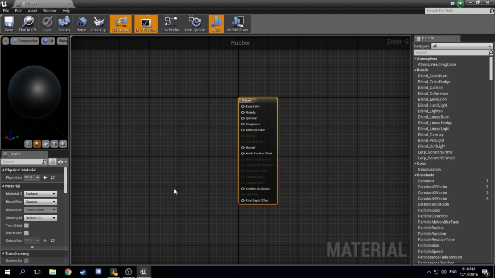Image resolution: width=495 pixels, height=278 pixels.
Task: Open the Shading Model Default Lit dropdown
Action: coord(40,218)
